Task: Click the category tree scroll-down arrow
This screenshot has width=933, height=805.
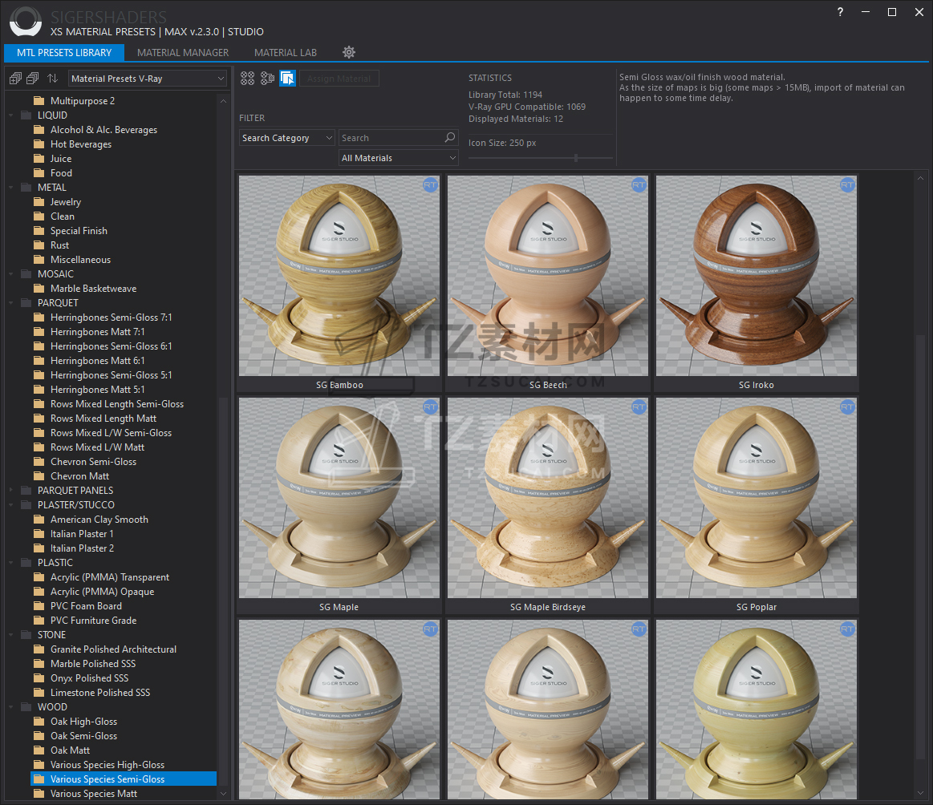Action: click(x=223, y=793)
